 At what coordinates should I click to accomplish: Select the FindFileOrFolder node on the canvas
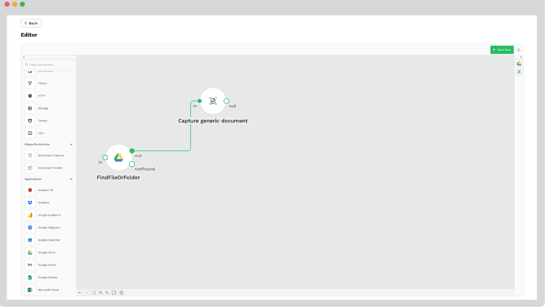click(x=119, y=157)
